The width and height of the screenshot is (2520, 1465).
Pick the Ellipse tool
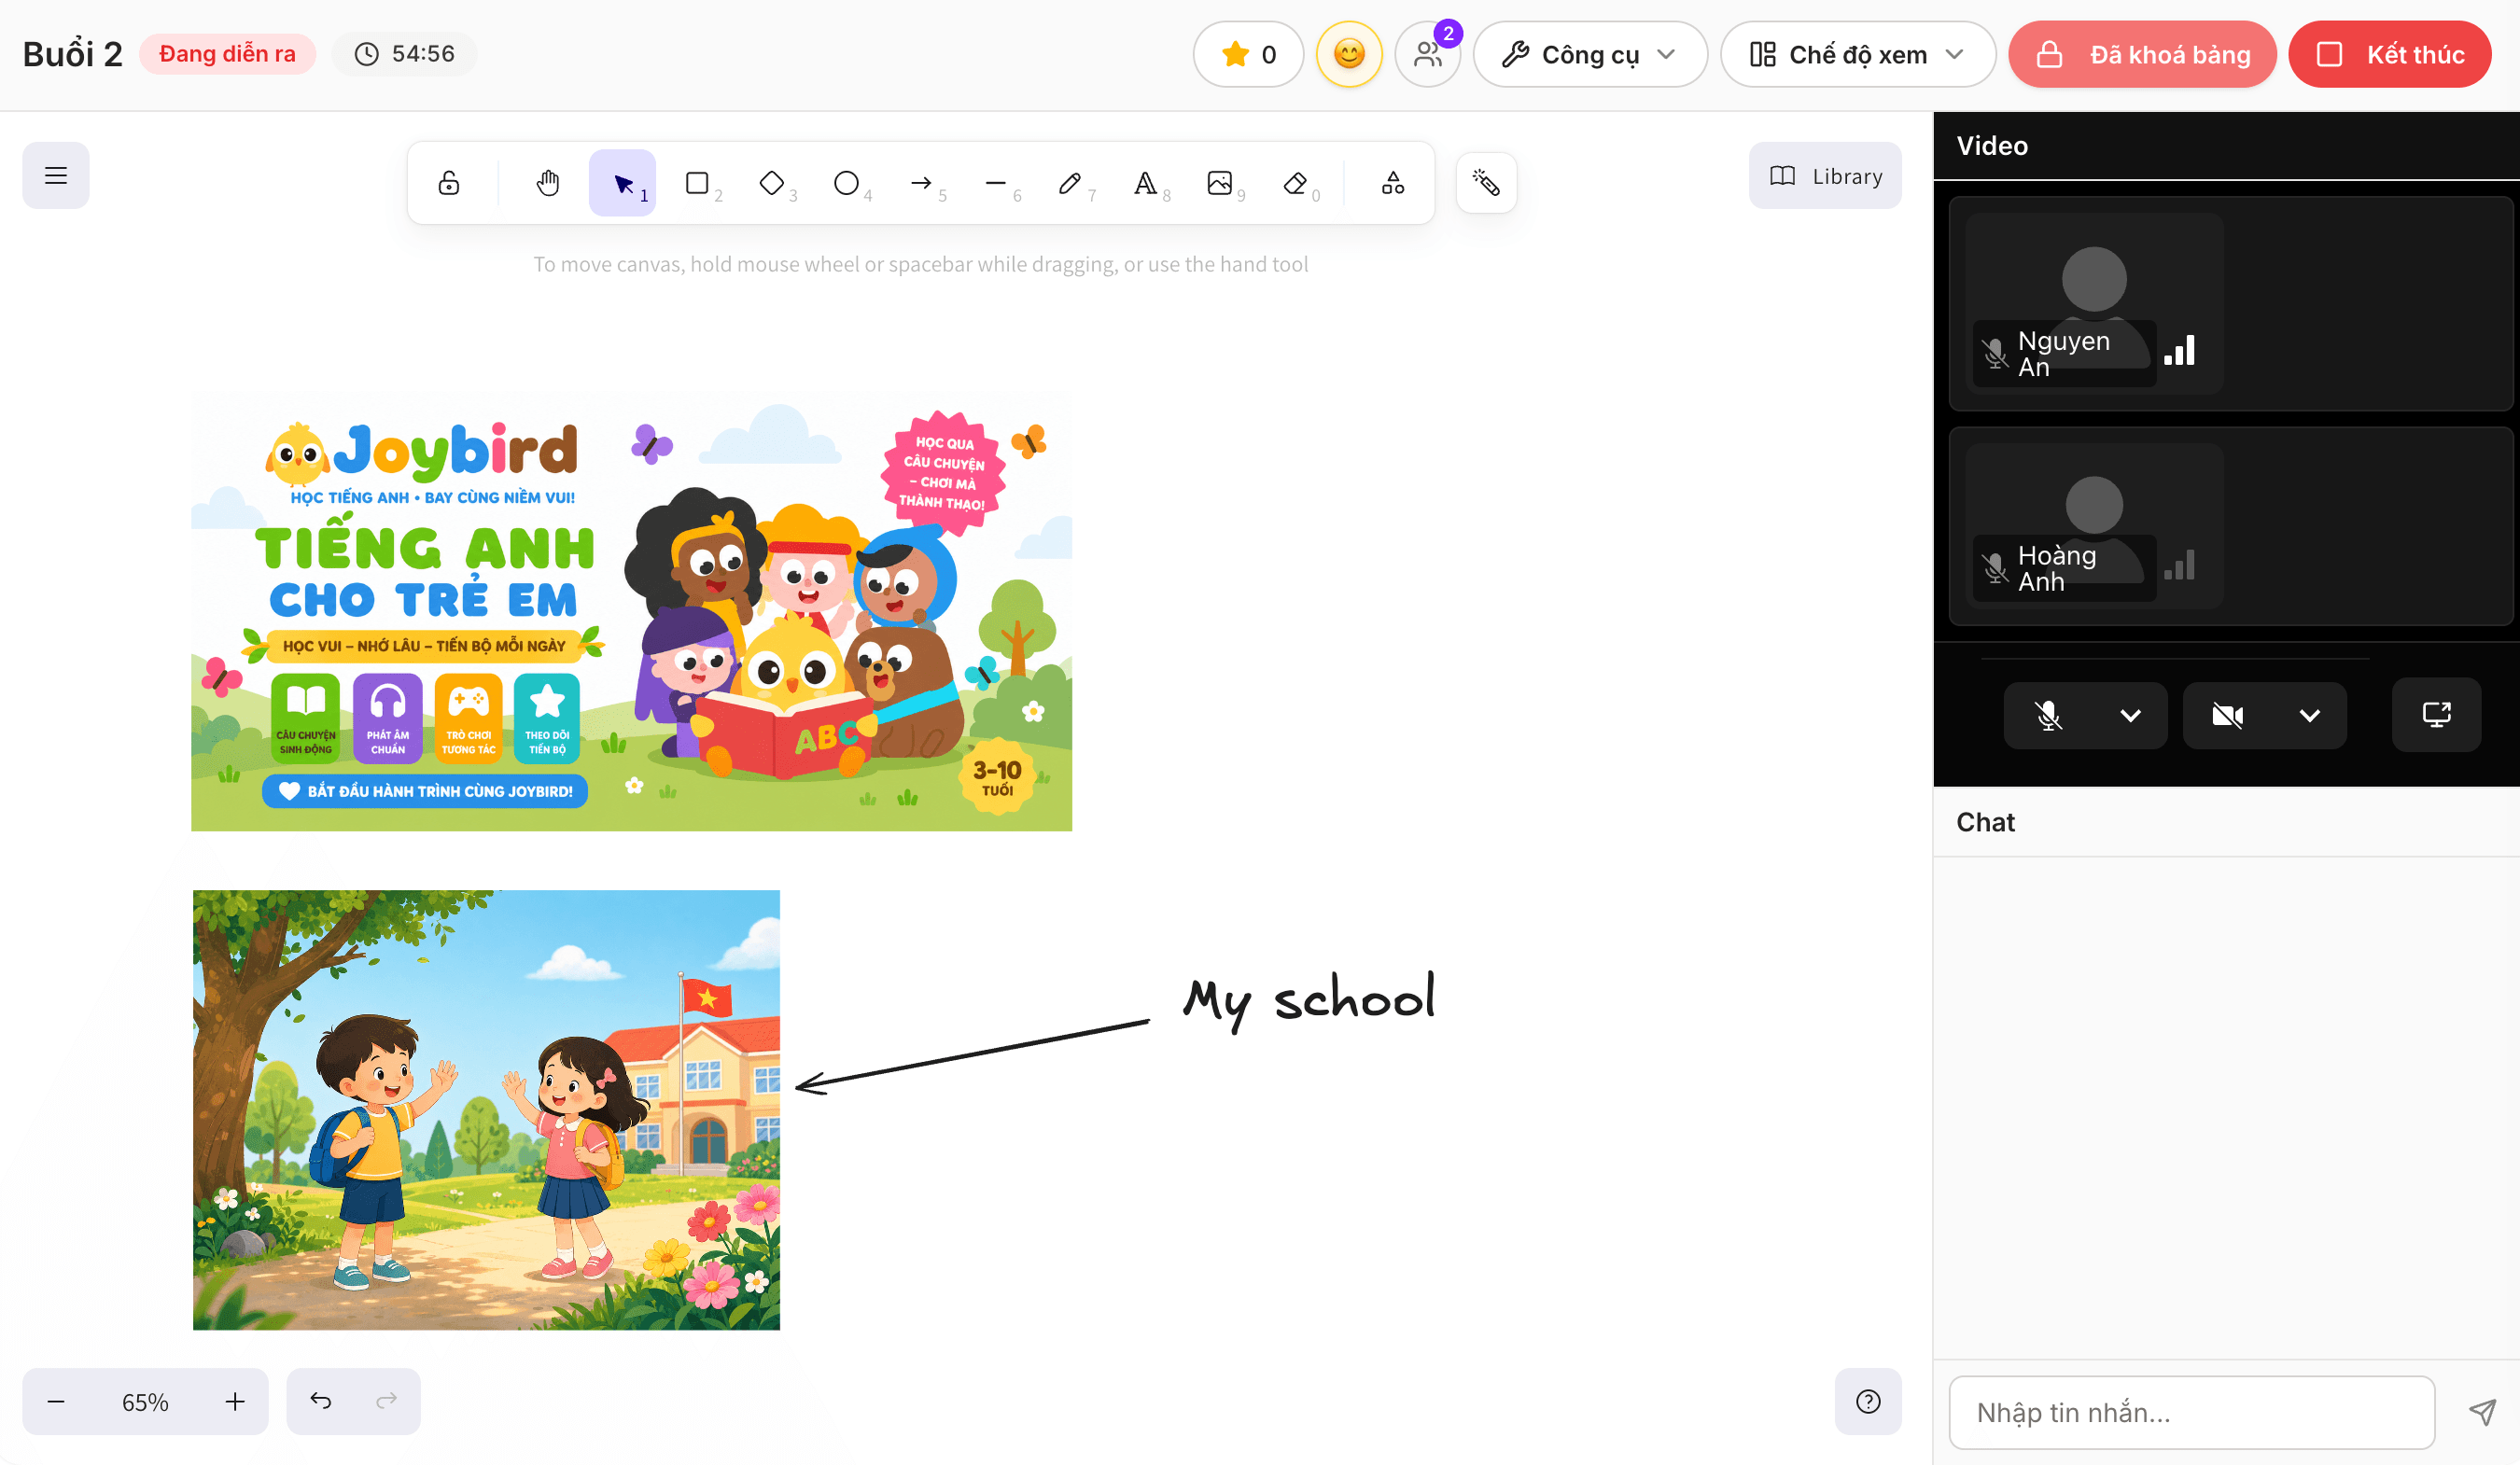point(846,183)
